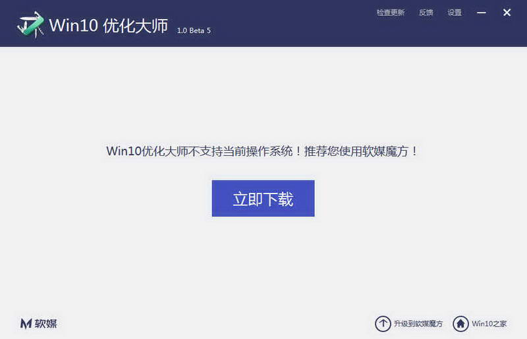Click the upward-arrow upgrade icon

pos(383,324)
